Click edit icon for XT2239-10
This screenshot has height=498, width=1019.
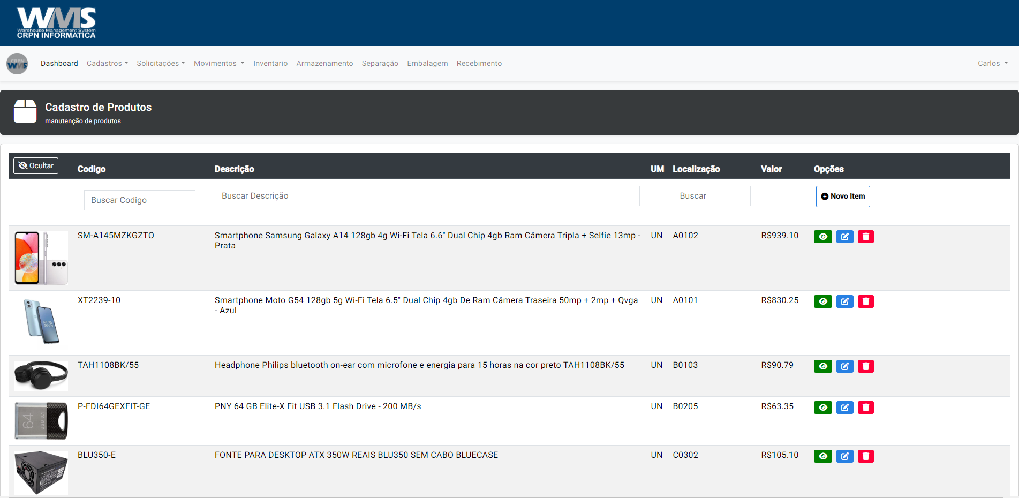[x=844, y=301]
